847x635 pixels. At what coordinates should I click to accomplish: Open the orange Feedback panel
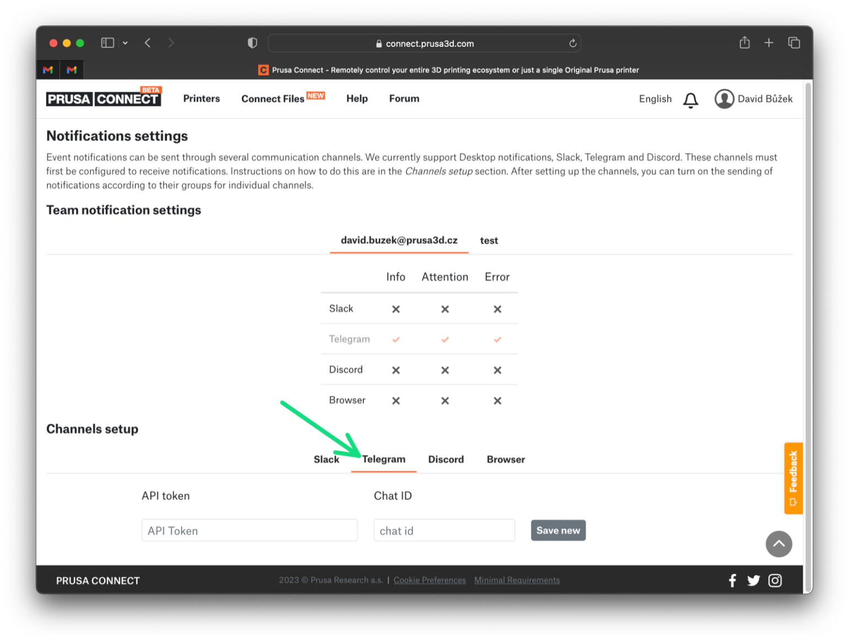tap(794, 477)
